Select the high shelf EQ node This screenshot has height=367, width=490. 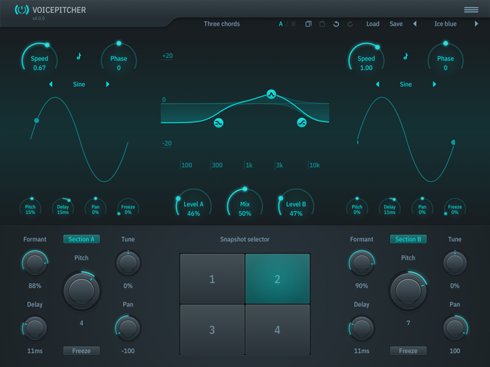pos(302,123)
